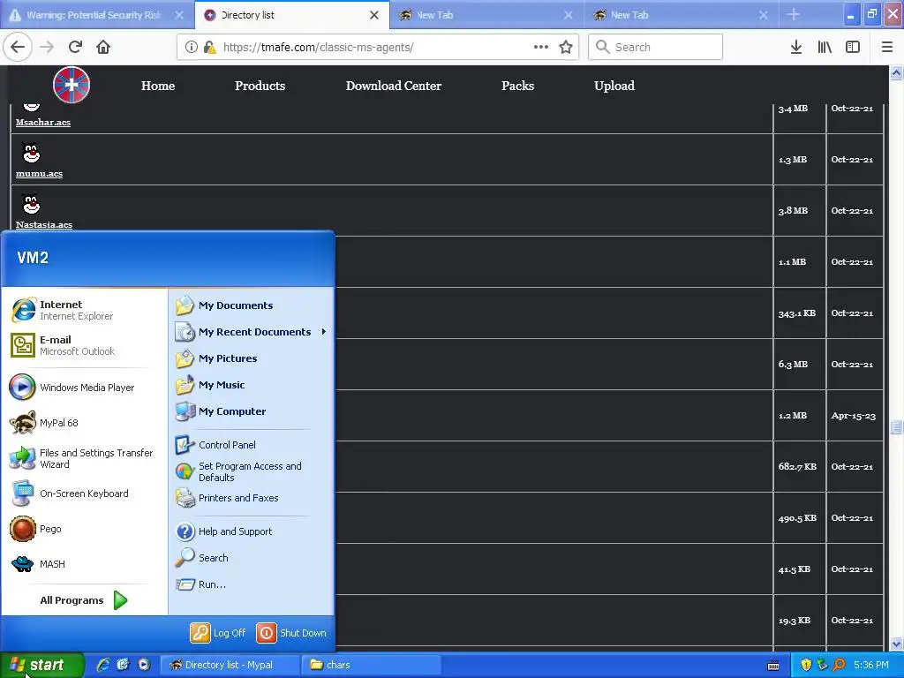
Task: Open the chars folder taskbar button
Action: [372, 665]
